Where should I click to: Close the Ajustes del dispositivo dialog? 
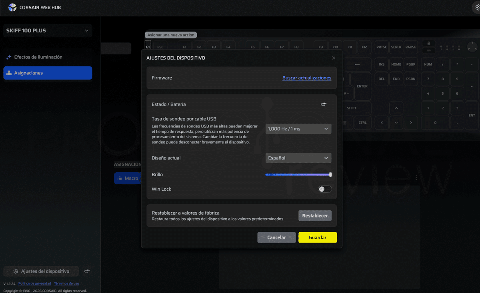click(x=334, y=58)
